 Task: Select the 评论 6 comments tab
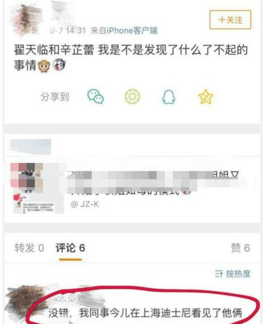coord(70,248)
